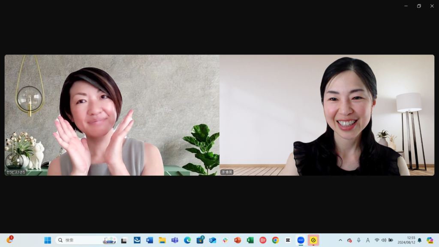Viewport: 439px width, 247px height.
Task: Open Microsoft Edge browser icon
Action: coord(187,240)
